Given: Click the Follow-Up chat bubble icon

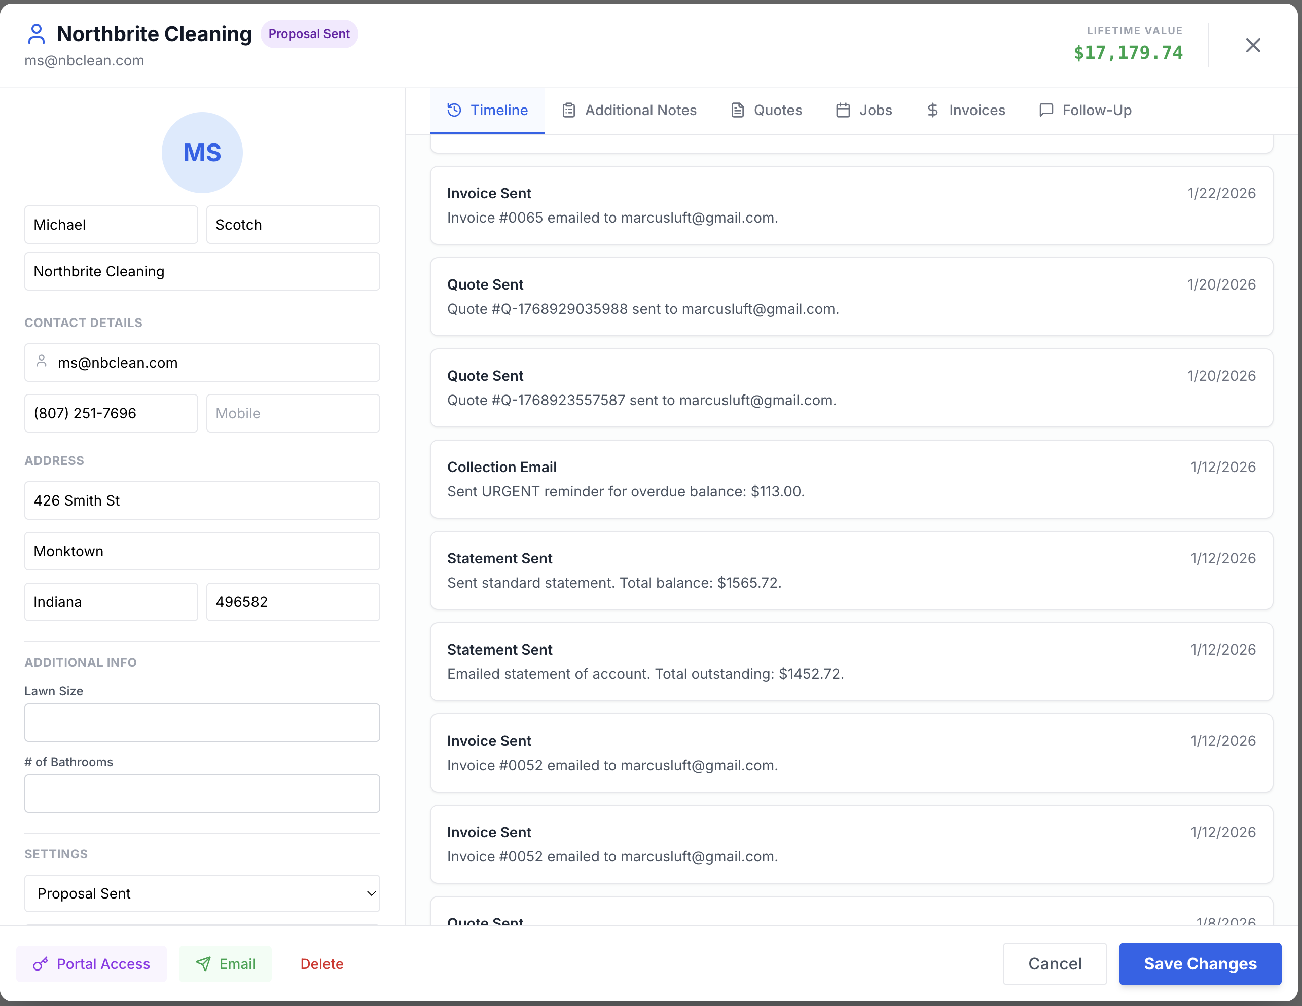Looking at the screenshot, I should (1045, 110).
